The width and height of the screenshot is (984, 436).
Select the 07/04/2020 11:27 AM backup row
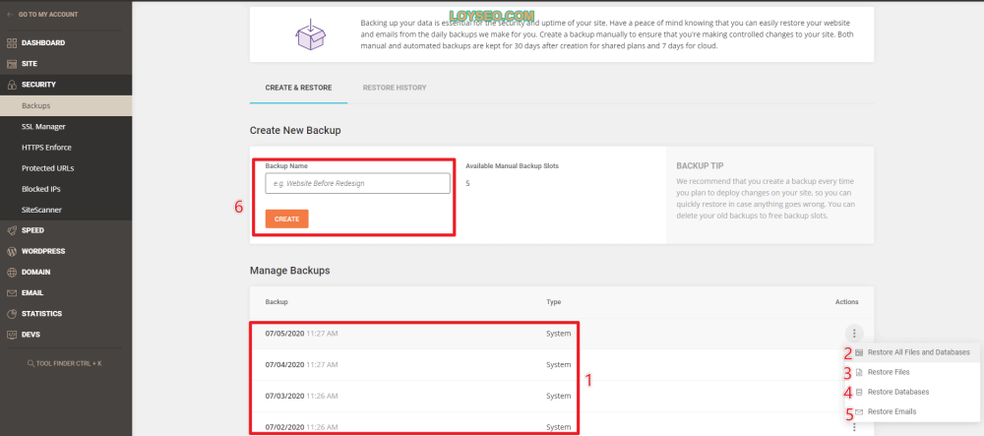[x=562, y=365]
